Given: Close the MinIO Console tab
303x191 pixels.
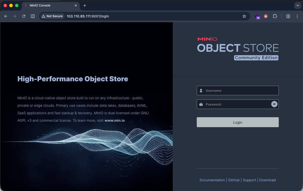Looking at the screenshot, I should pyautogui.click(x=76, y=5).
